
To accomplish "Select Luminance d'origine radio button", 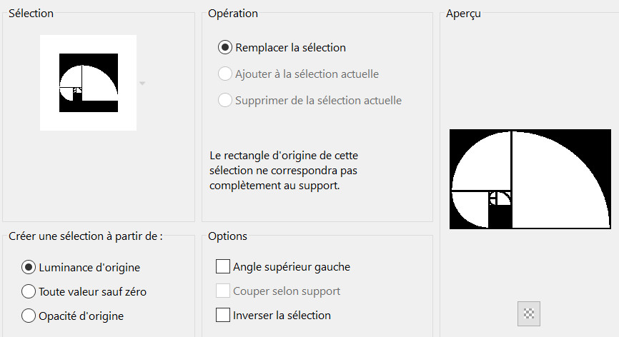I will (29, 267).
